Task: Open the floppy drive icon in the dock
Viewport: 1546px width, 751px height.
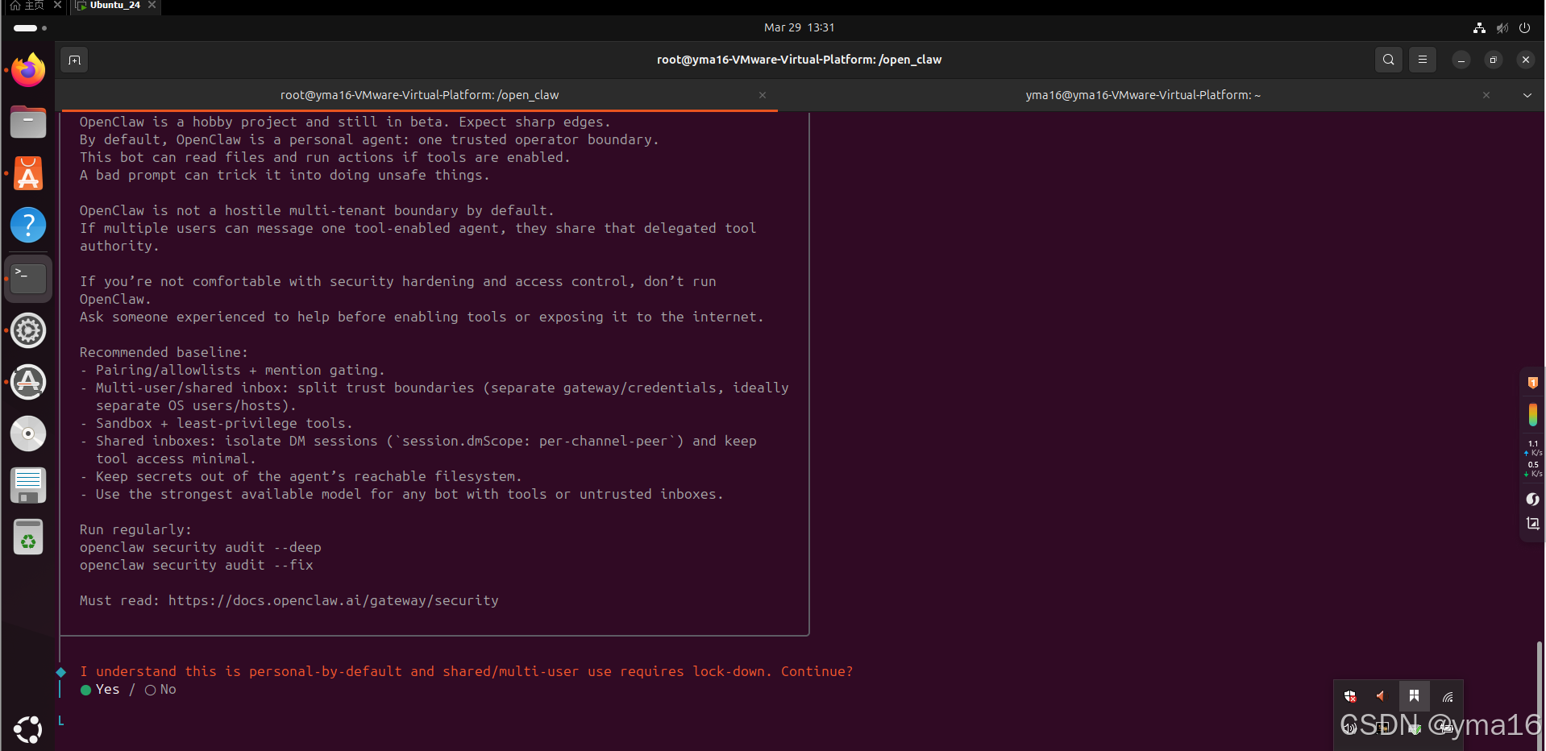Action: pyautogui.click(x=28, y=485)
